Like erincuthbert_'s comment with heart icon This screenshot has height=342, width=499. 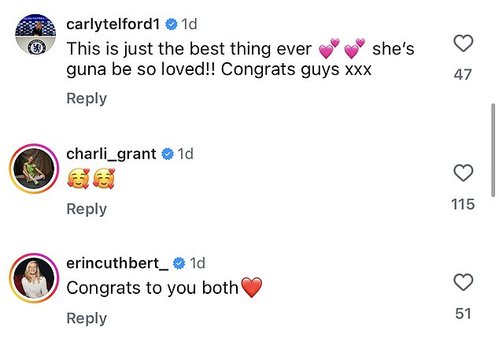point(464,281)
